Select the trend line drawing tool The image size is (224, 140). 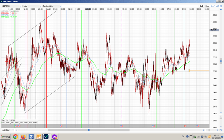(214, 6)
